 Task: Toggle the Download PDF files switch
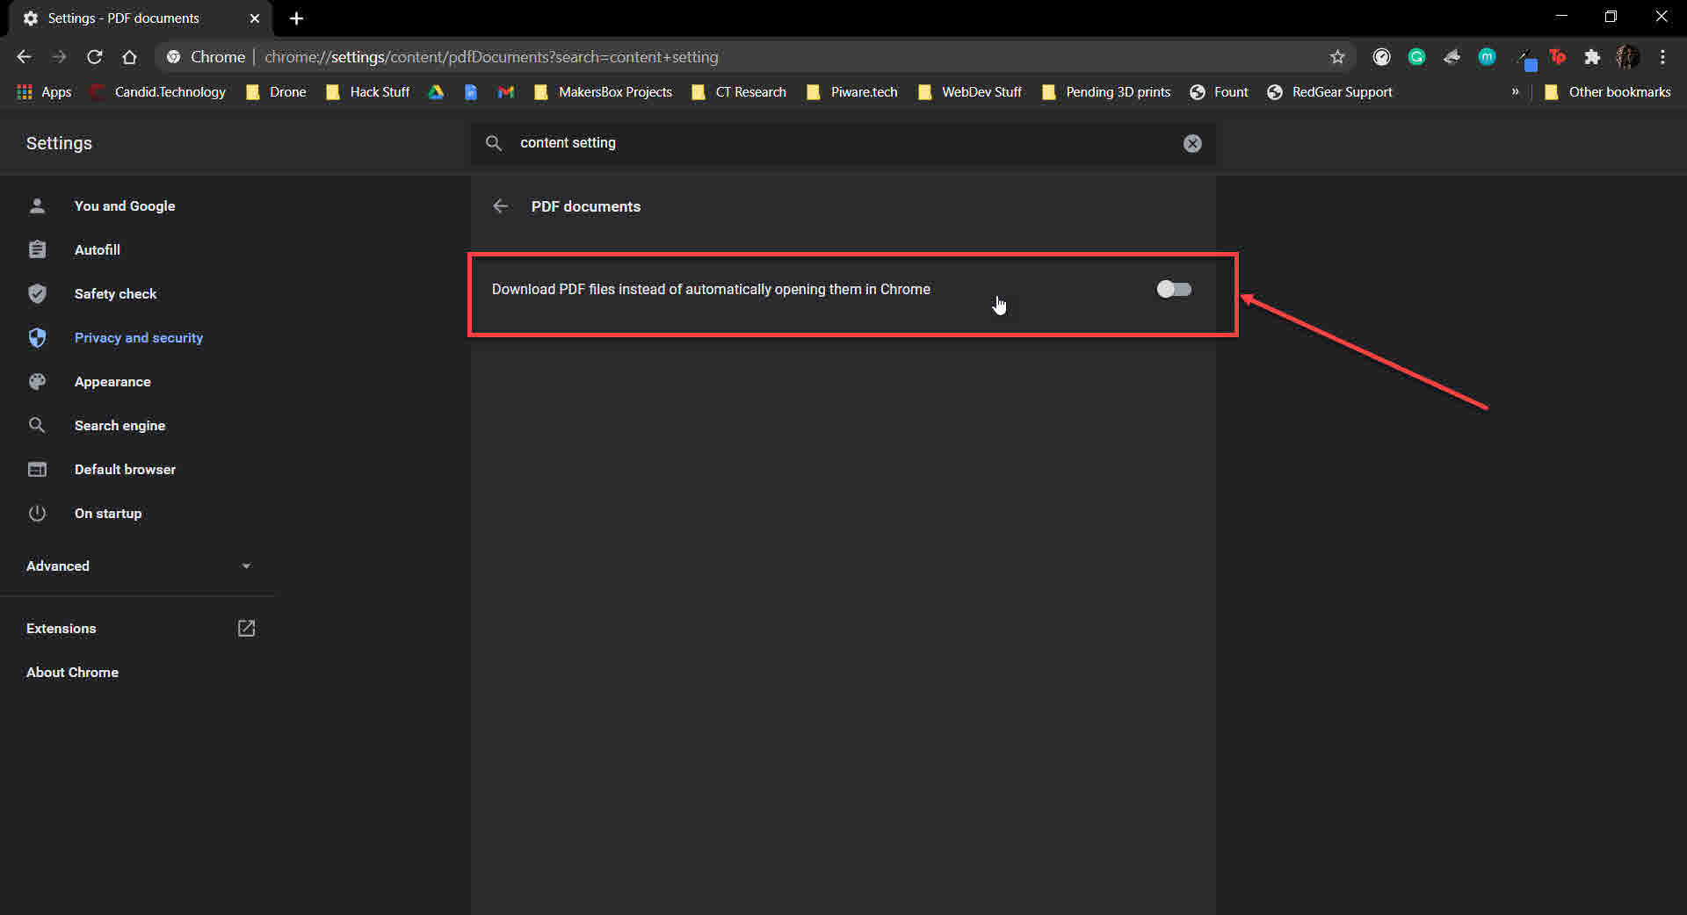1174,289
